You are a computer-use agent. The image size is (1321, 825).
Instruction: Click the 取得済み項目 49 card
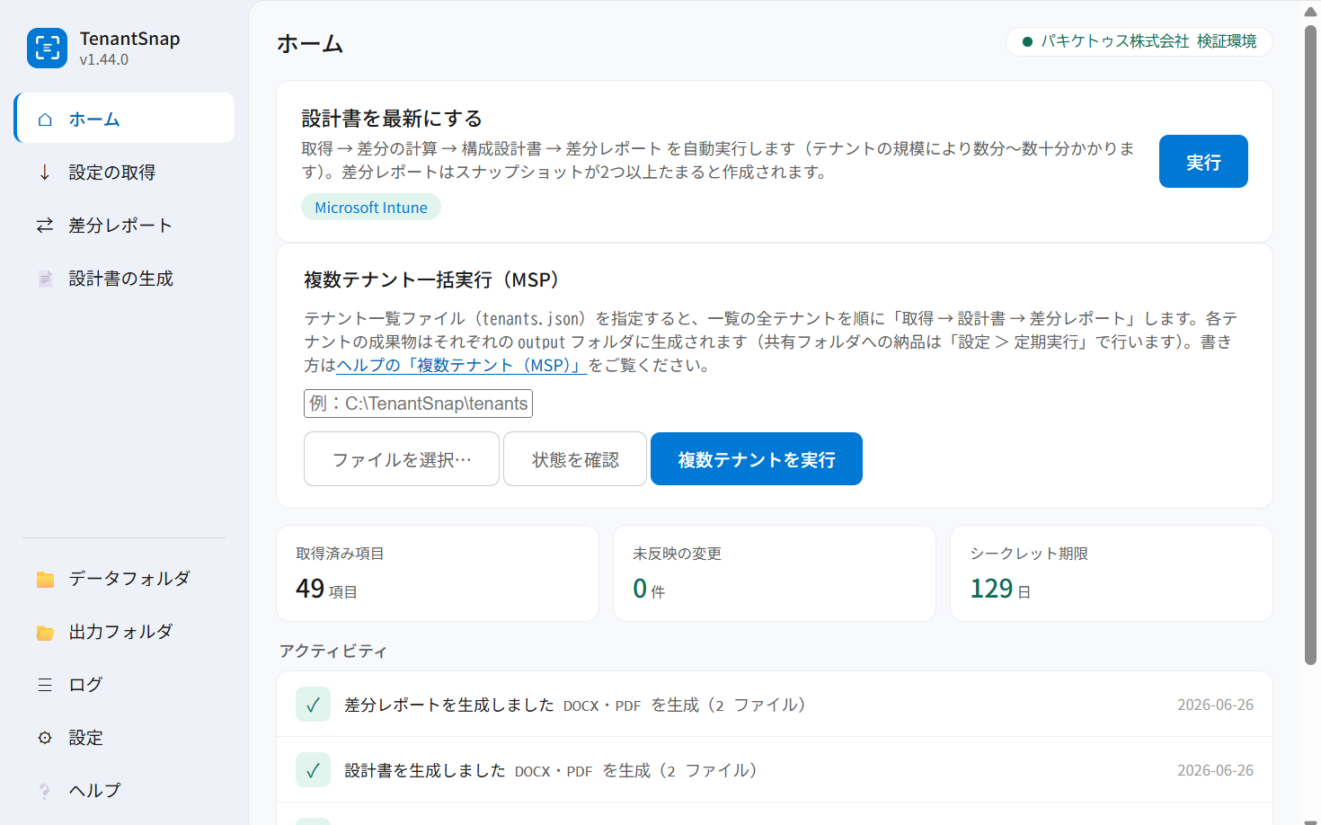click(438, 573)
